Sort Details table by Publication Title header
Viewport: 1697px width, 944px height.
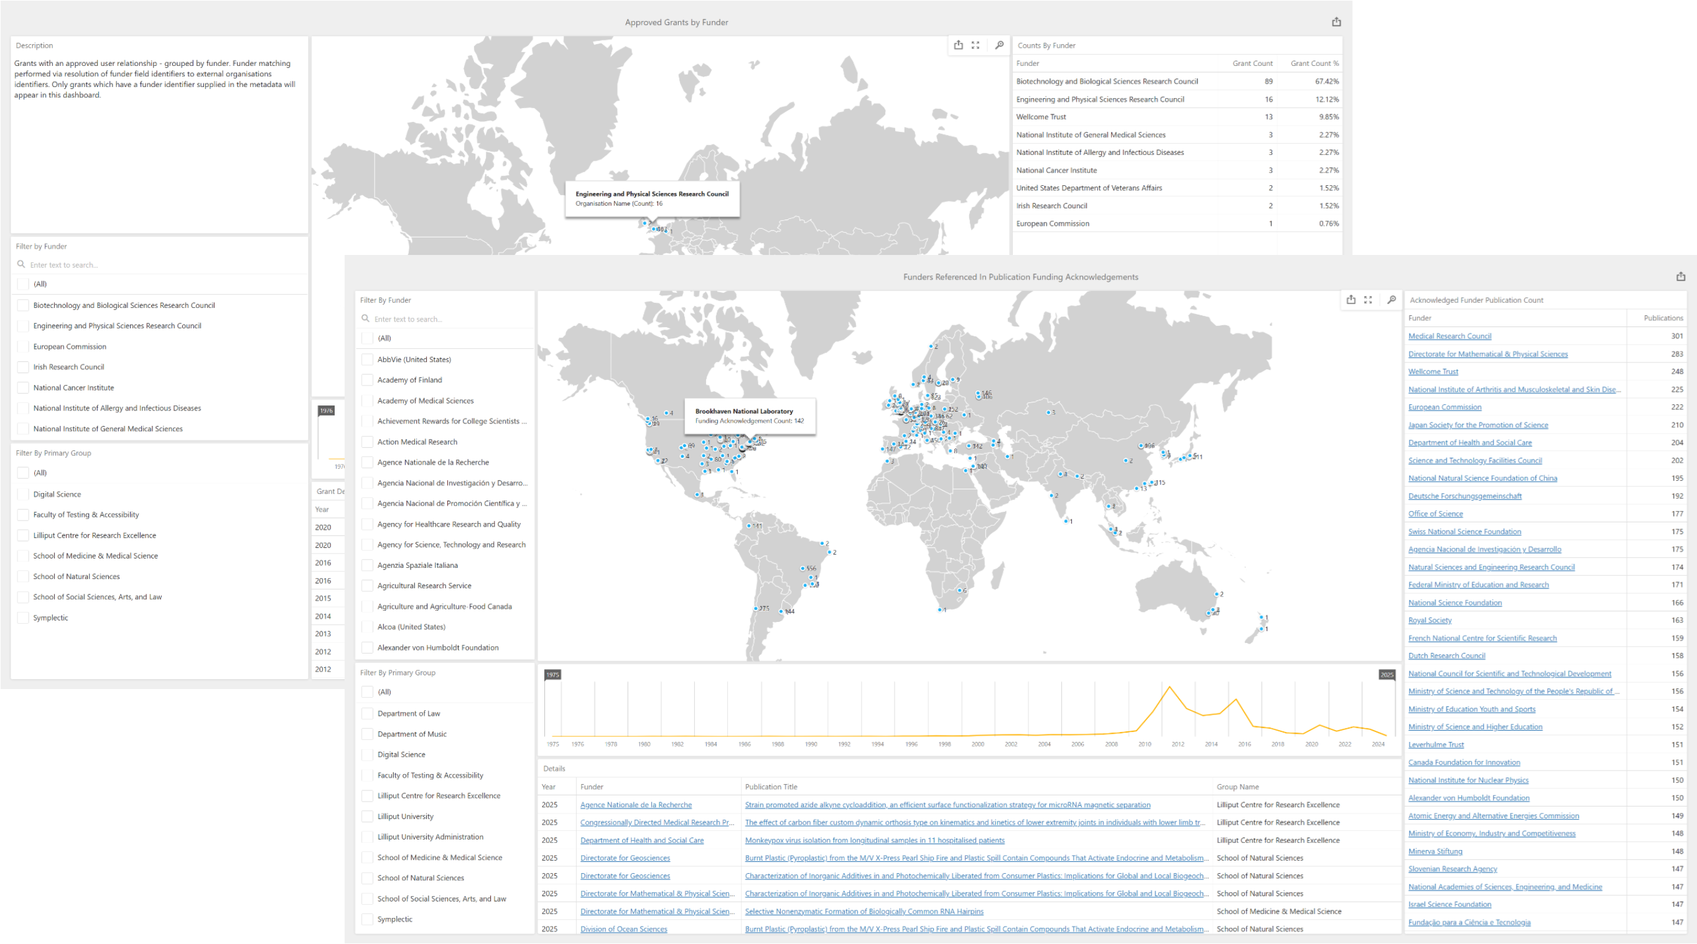(x=771, y=787)
